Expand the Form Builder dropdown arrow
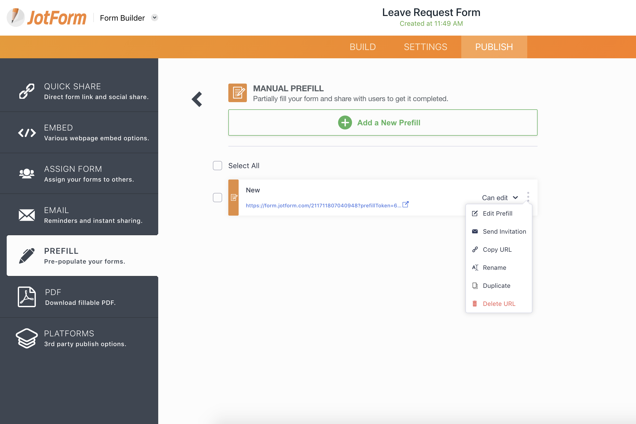 pyautogui.click(x=155, y=18)
